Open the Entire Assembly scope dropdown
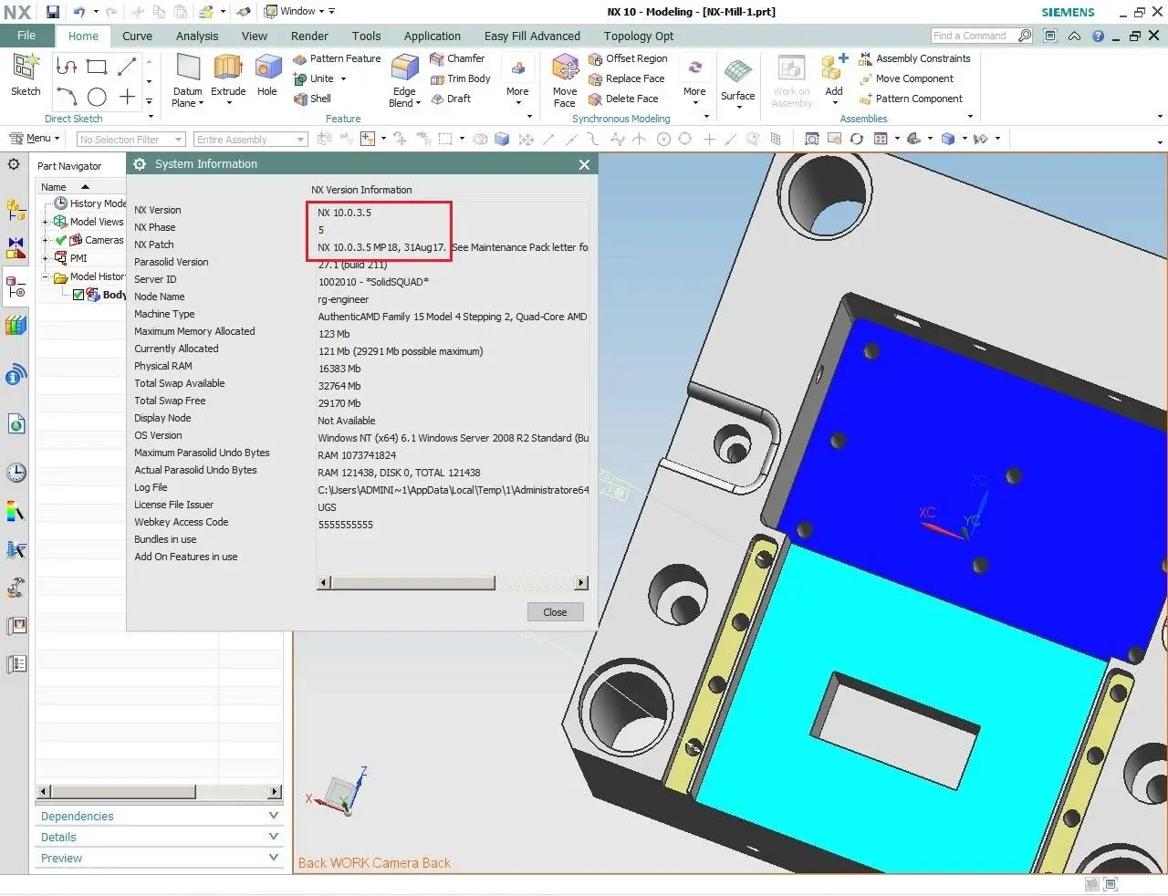This screenshot has width=1168, height=896. pos(251,140)
